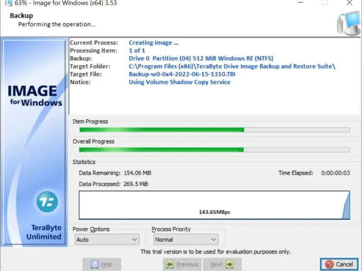Image resolution: width=362 pixels, height=271 pixels.
Task: Close the Image for Windows window
Action: (349, 3)
